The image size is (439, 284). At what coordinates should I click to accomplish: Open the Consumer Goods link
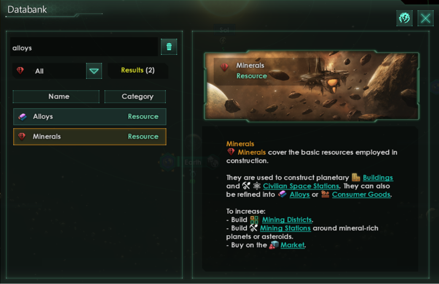click(x=361, y=195)
